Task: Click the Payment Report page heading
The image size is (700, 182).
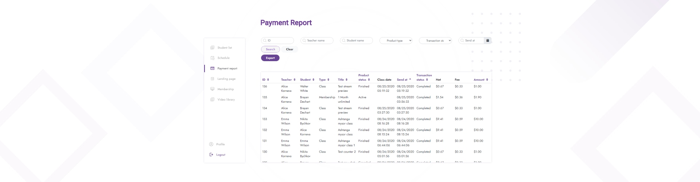Action: coord(286,23)
